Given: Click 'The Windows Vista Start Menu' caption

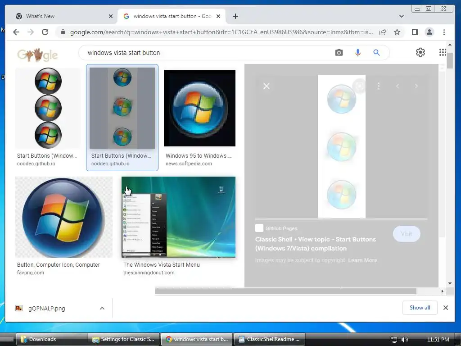Looking at the screenshot, I should pos(162,265).
